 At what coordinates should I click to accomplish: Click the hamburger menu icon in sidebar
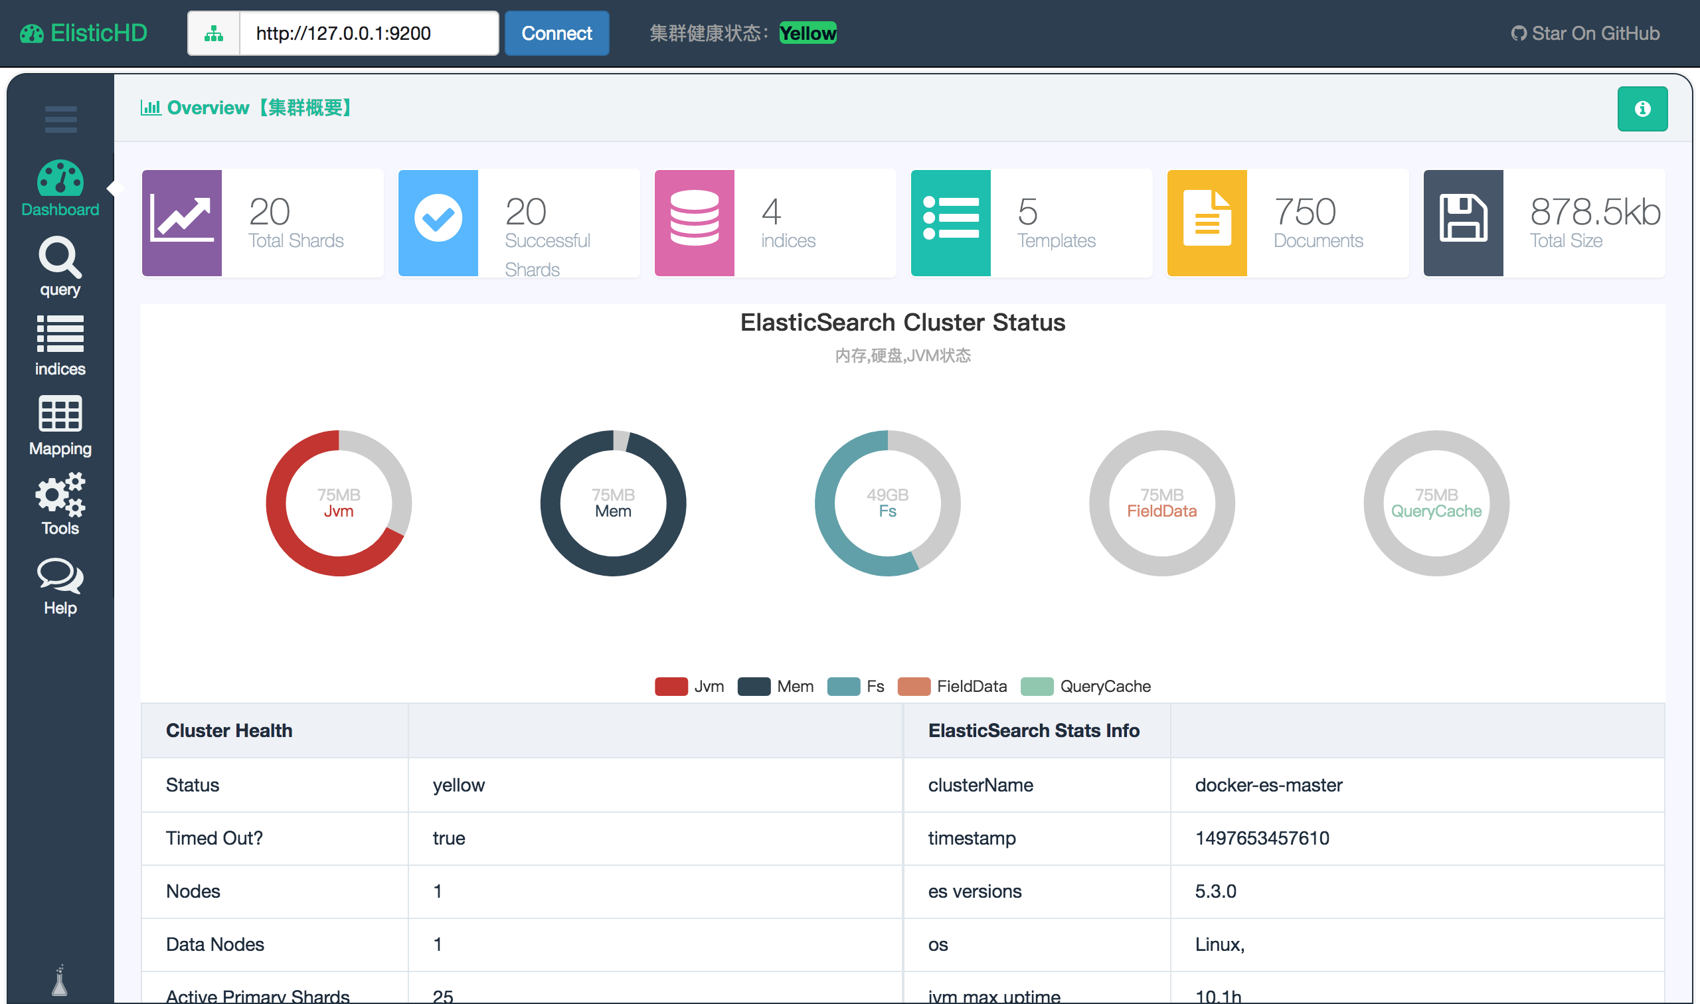[x=61, y=119]
